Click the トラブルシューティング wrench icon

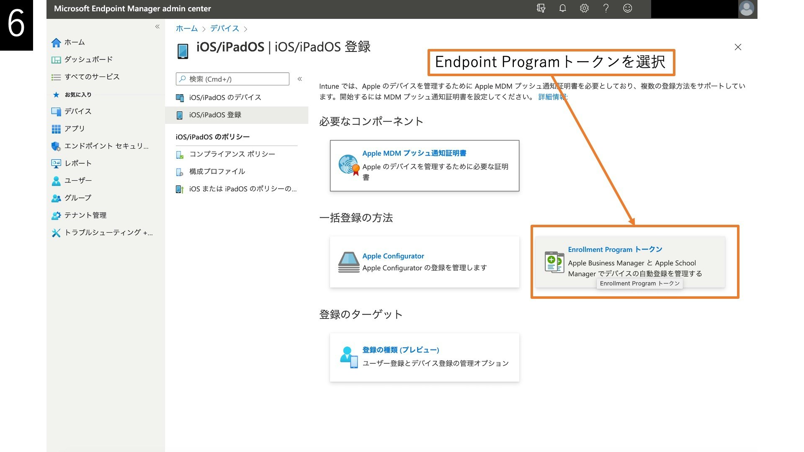tap(56, 233)
